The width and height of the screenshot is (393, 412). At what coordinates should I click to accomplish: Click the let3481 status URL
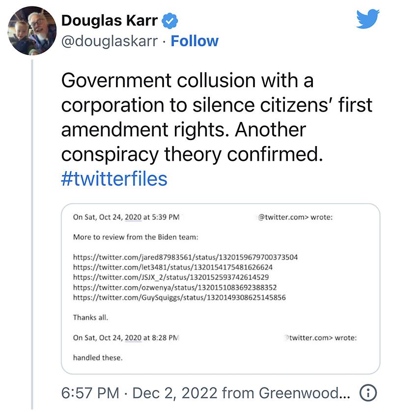(x=172, y=267)
